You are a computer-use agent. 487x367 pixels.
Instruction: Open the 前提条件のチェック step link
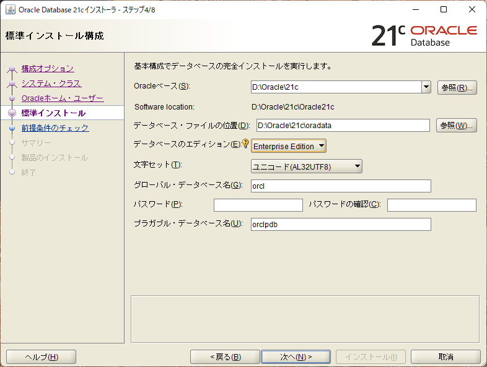pos(55,128)
